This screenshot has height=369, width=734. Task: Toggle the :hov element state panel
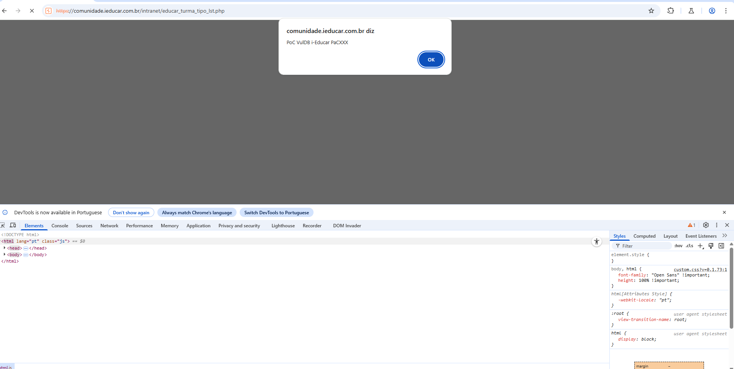point(678,246)
